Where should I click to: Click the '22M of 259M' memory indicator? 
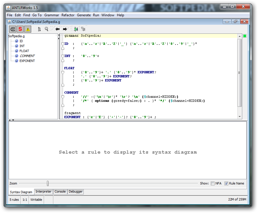pyautogui.click(x=237, y=199)
